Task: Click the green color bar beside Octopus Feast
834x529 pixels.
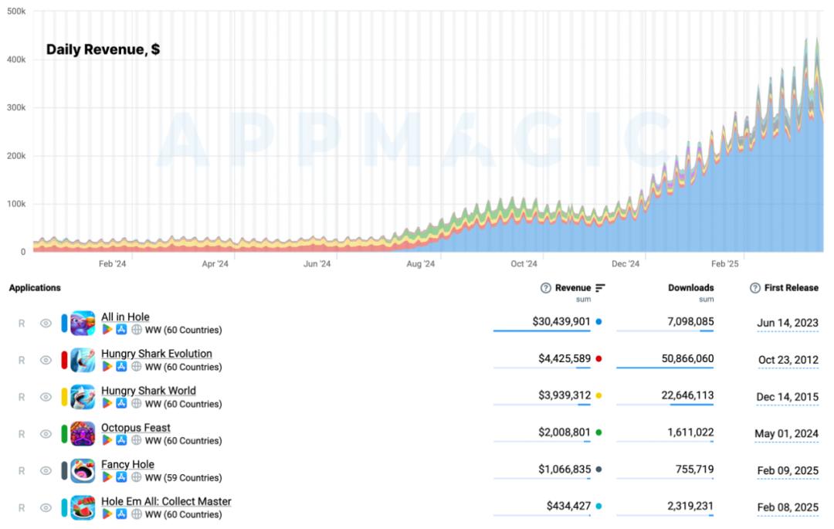Action: (x=64, y=434)
